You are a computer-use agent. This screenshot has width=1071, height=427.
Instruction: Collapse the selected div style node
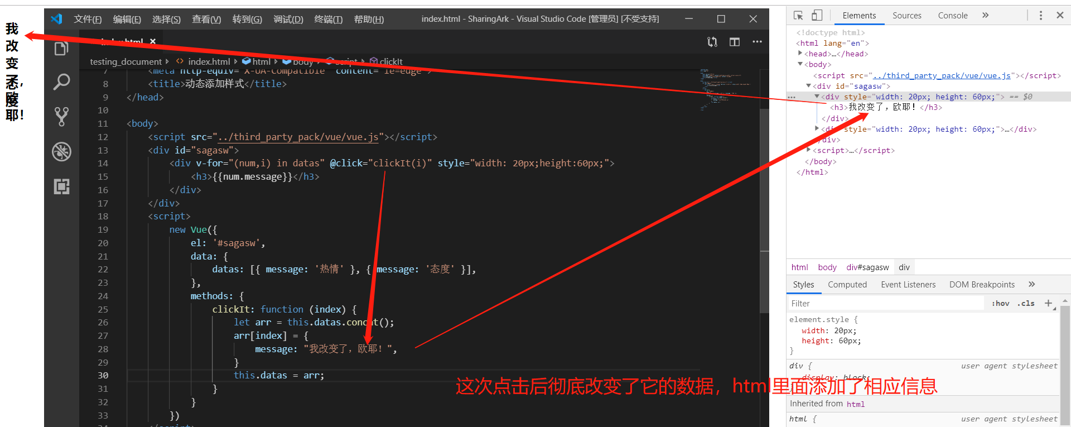[x=817, y=97]
